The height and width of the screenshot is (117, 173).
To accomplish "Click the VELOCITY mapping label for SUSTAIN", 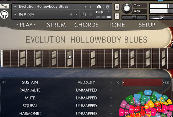I will [86, 82].
